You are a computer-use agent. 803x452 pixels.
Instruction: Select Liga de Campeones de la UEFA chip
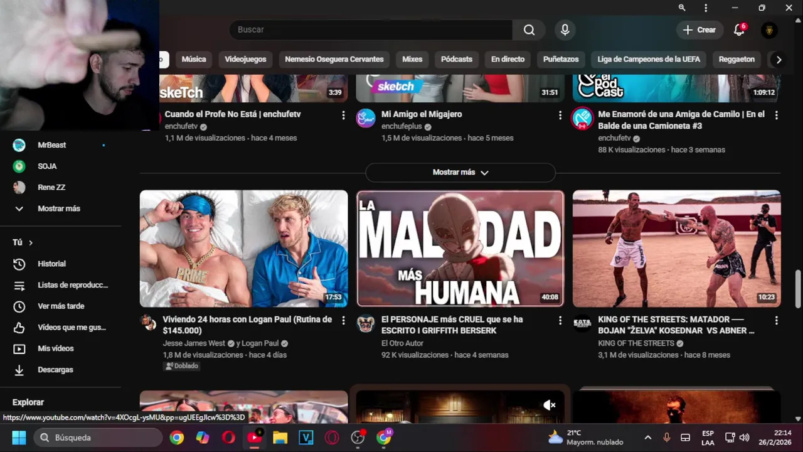pos(649,60)
